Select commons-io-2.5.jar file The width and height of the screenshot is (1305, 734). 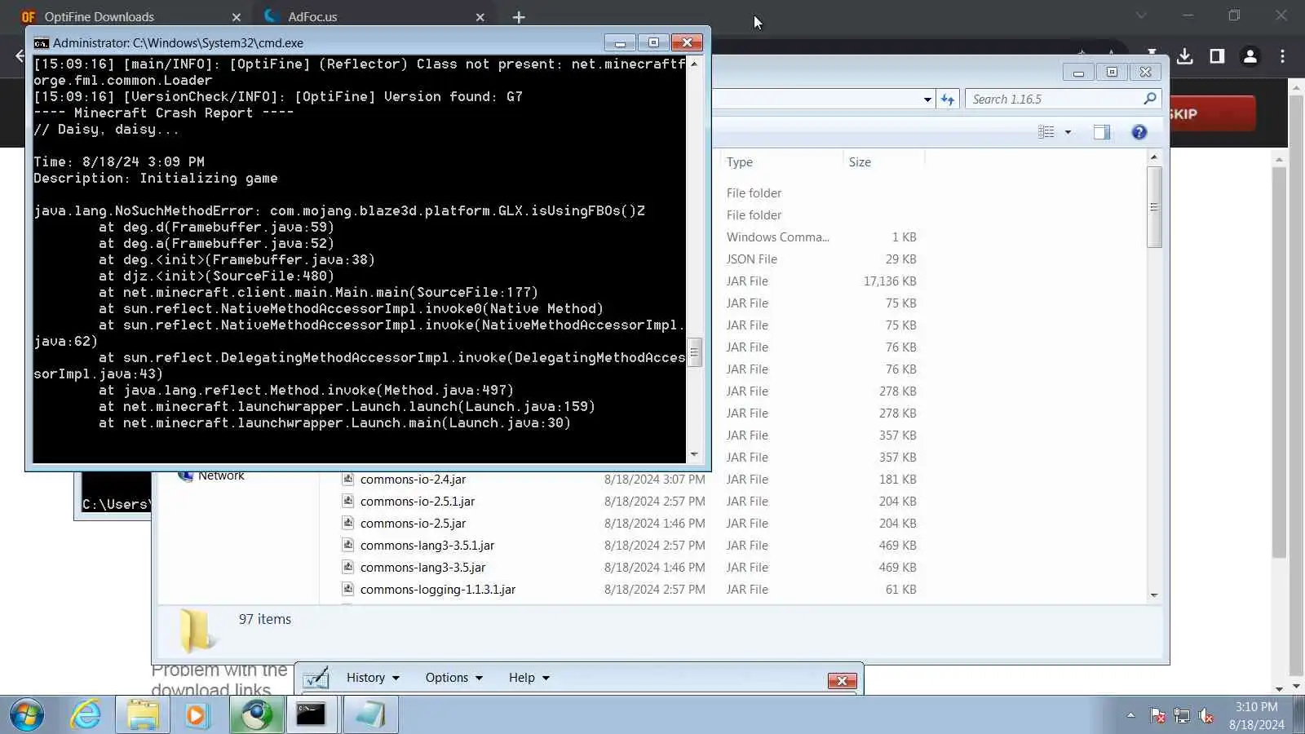[413, 524]
